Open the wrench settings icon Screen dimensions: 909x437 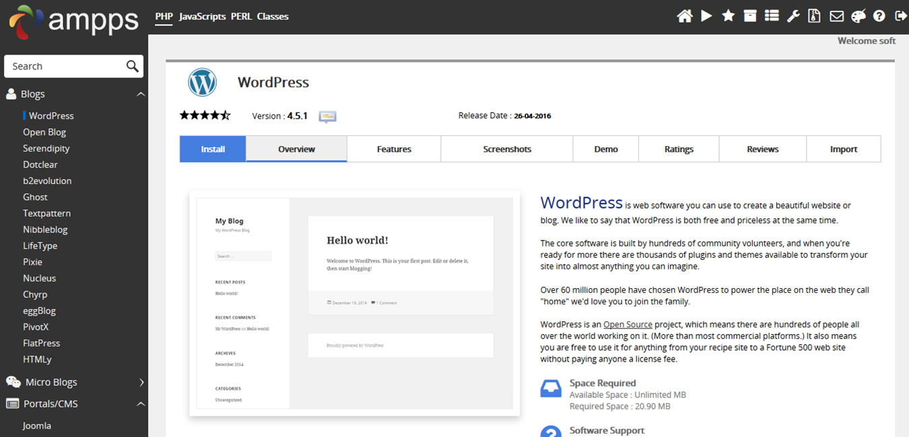(x=793, y=16)
